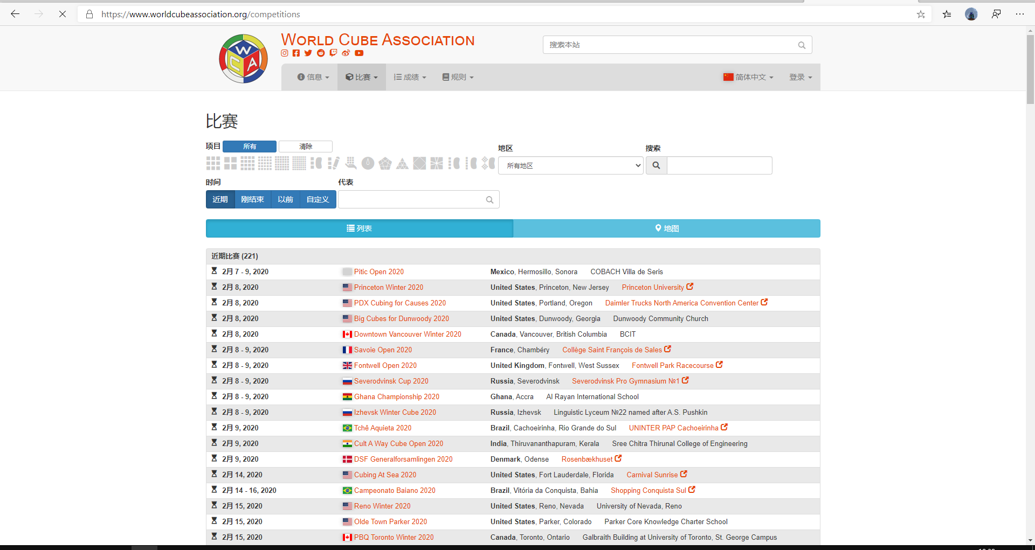Screen dimensions: 1035x550
Task: Open browser settings and more menu
Action: tap(1020, 14)
